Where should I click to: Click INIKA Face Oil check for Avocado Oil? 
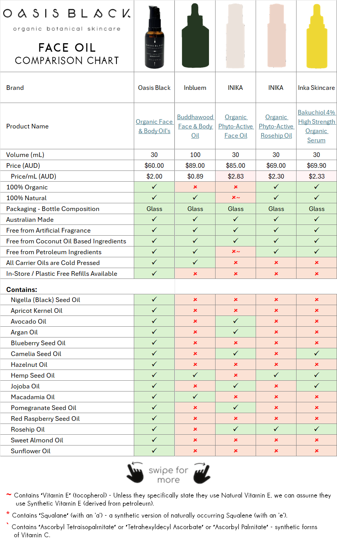click(x=236, y=321)
